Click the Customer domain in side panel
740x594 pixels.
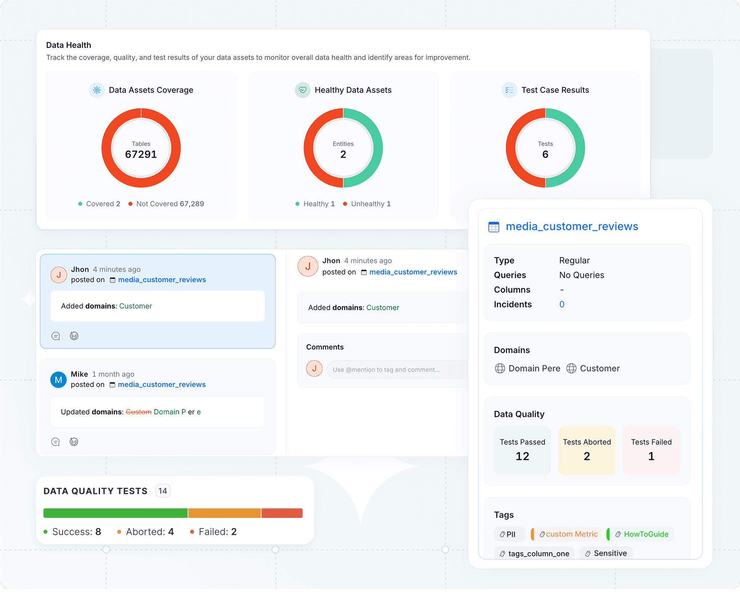(x=599, y=369)
